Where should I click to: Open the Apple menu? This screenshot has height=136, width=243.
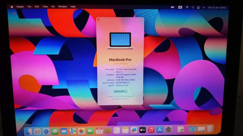click(12, 7)
